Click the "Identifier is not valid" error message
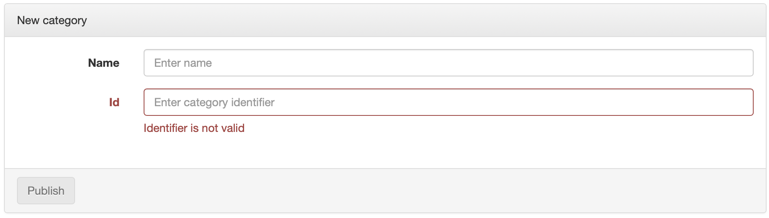This screenshot has width=769, height=218. (x=194, y=128)
